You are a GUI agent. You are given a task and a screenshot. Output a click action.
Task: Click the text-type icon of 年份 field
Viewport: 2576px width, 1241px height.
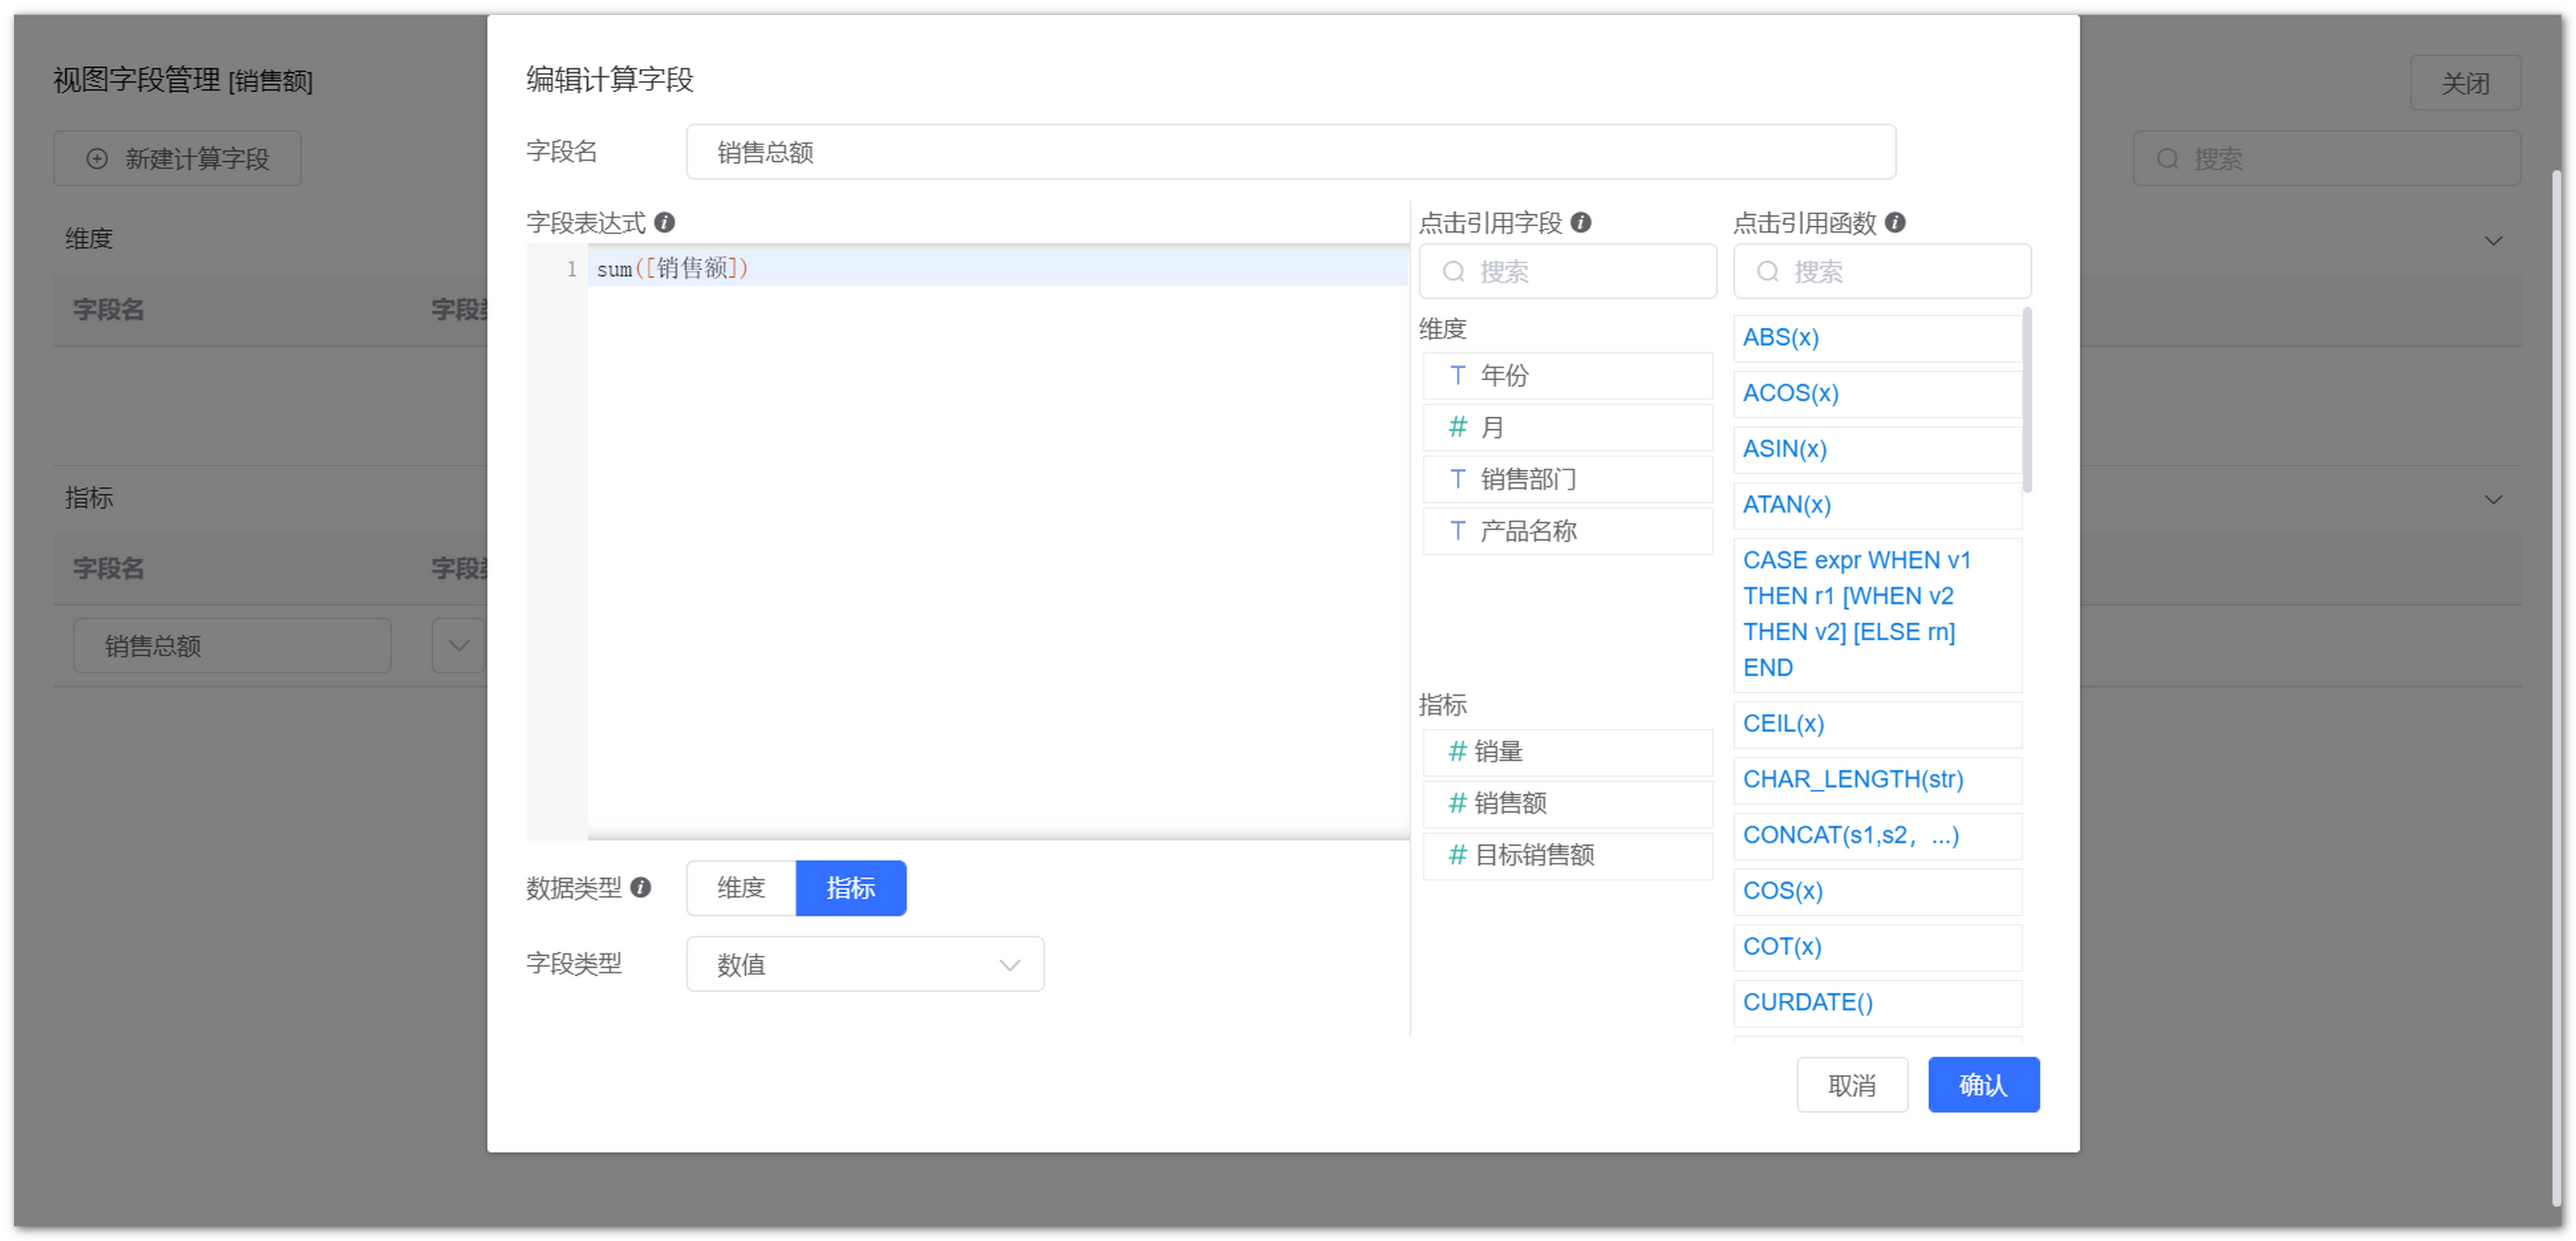[1457, 375]
